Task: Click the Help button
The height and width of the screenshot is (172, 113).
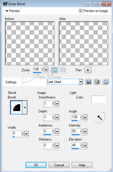Action: (82, 165)
